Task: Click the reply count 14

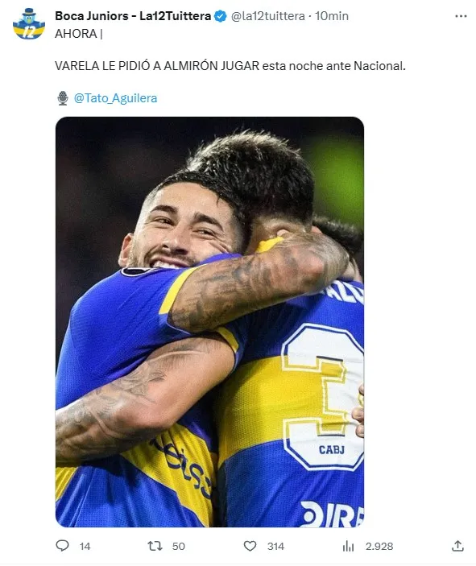Action: pyautogui.click(x=85, y=546)
